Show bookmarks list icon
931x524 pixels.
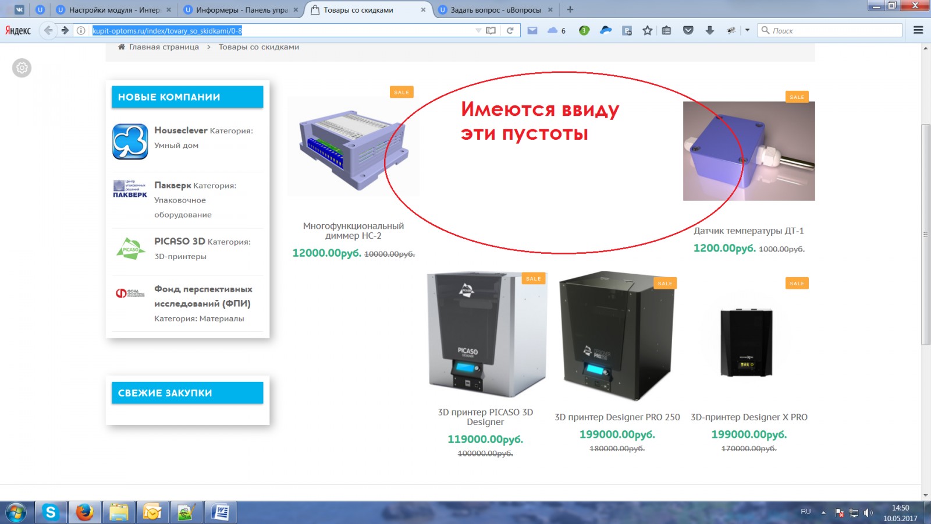(x=667, y=30)
